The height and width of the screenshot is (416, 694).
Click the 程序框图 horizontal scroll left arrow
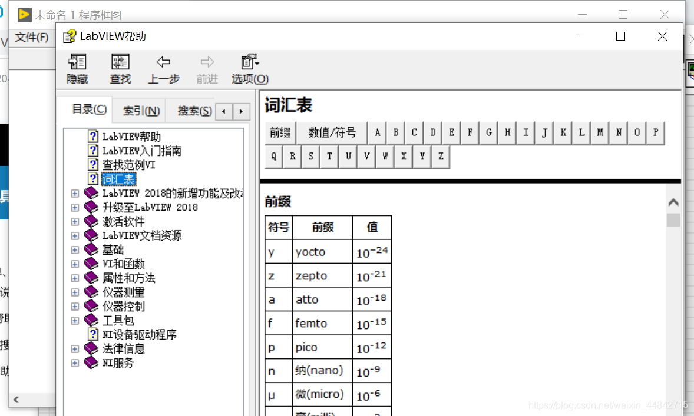(16, 400)
